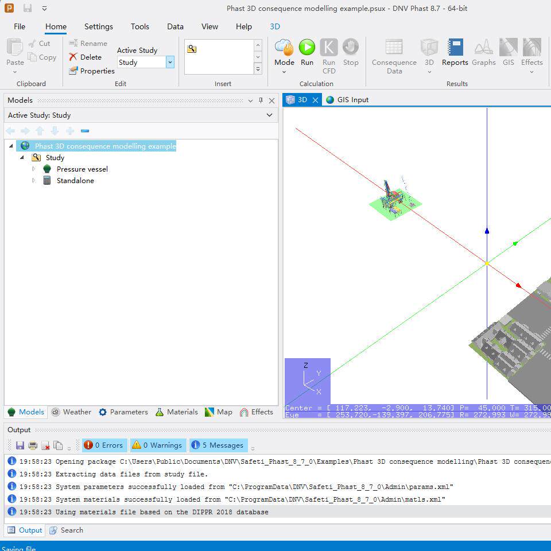Viewport: 551px width, 551px height.
Task: Print the output log
Action: click(x=33, y=445)
